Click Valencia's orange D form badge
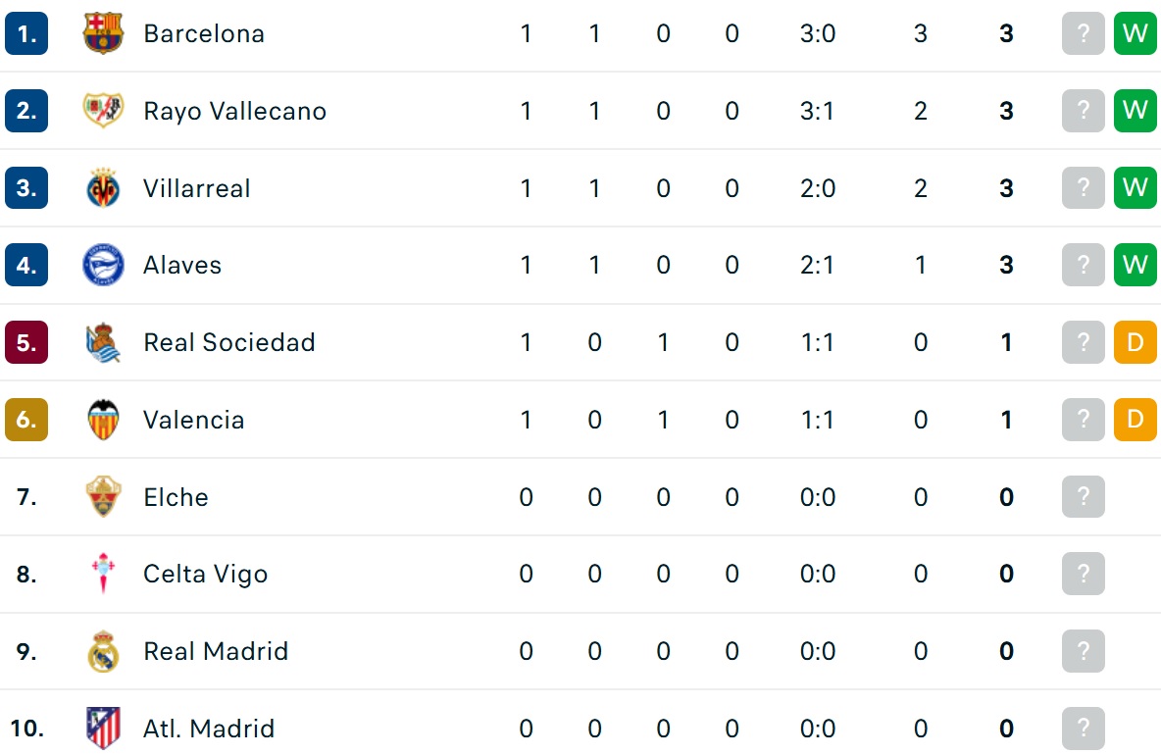The image size is (1161, 755). pos(1136,420)
